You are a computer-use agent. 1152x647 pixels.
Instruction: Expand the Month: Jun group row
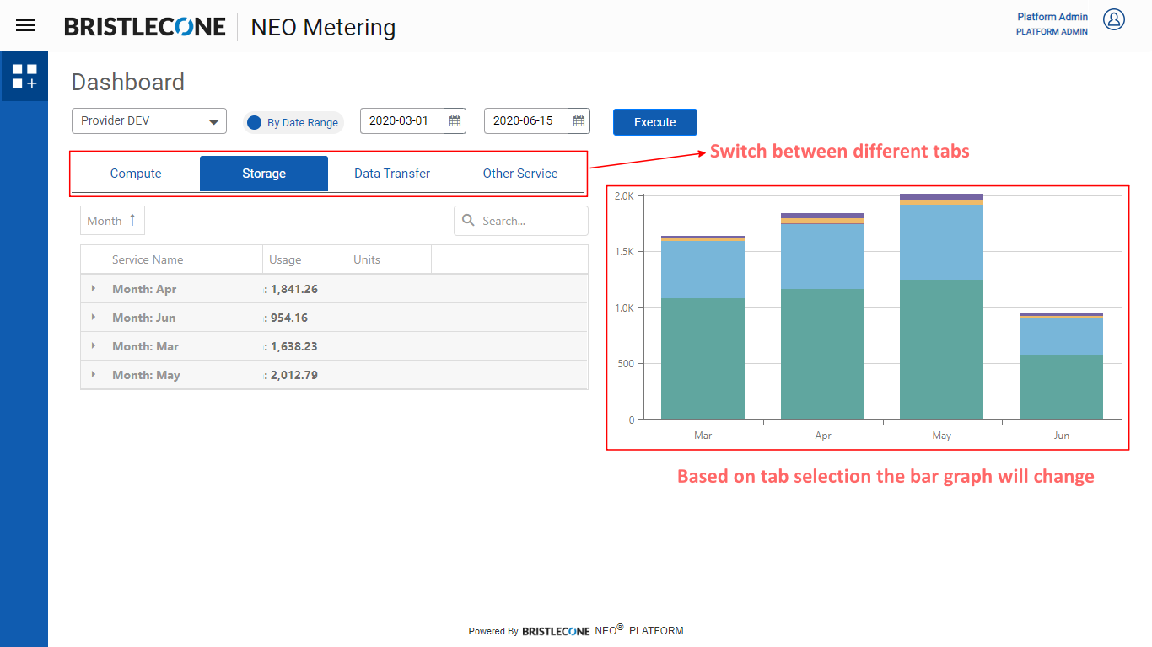coord(94,318)
